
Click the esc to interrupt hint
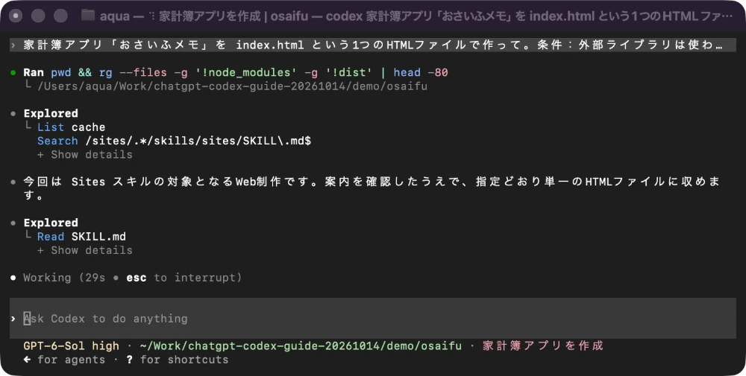(x=184, y=278)
